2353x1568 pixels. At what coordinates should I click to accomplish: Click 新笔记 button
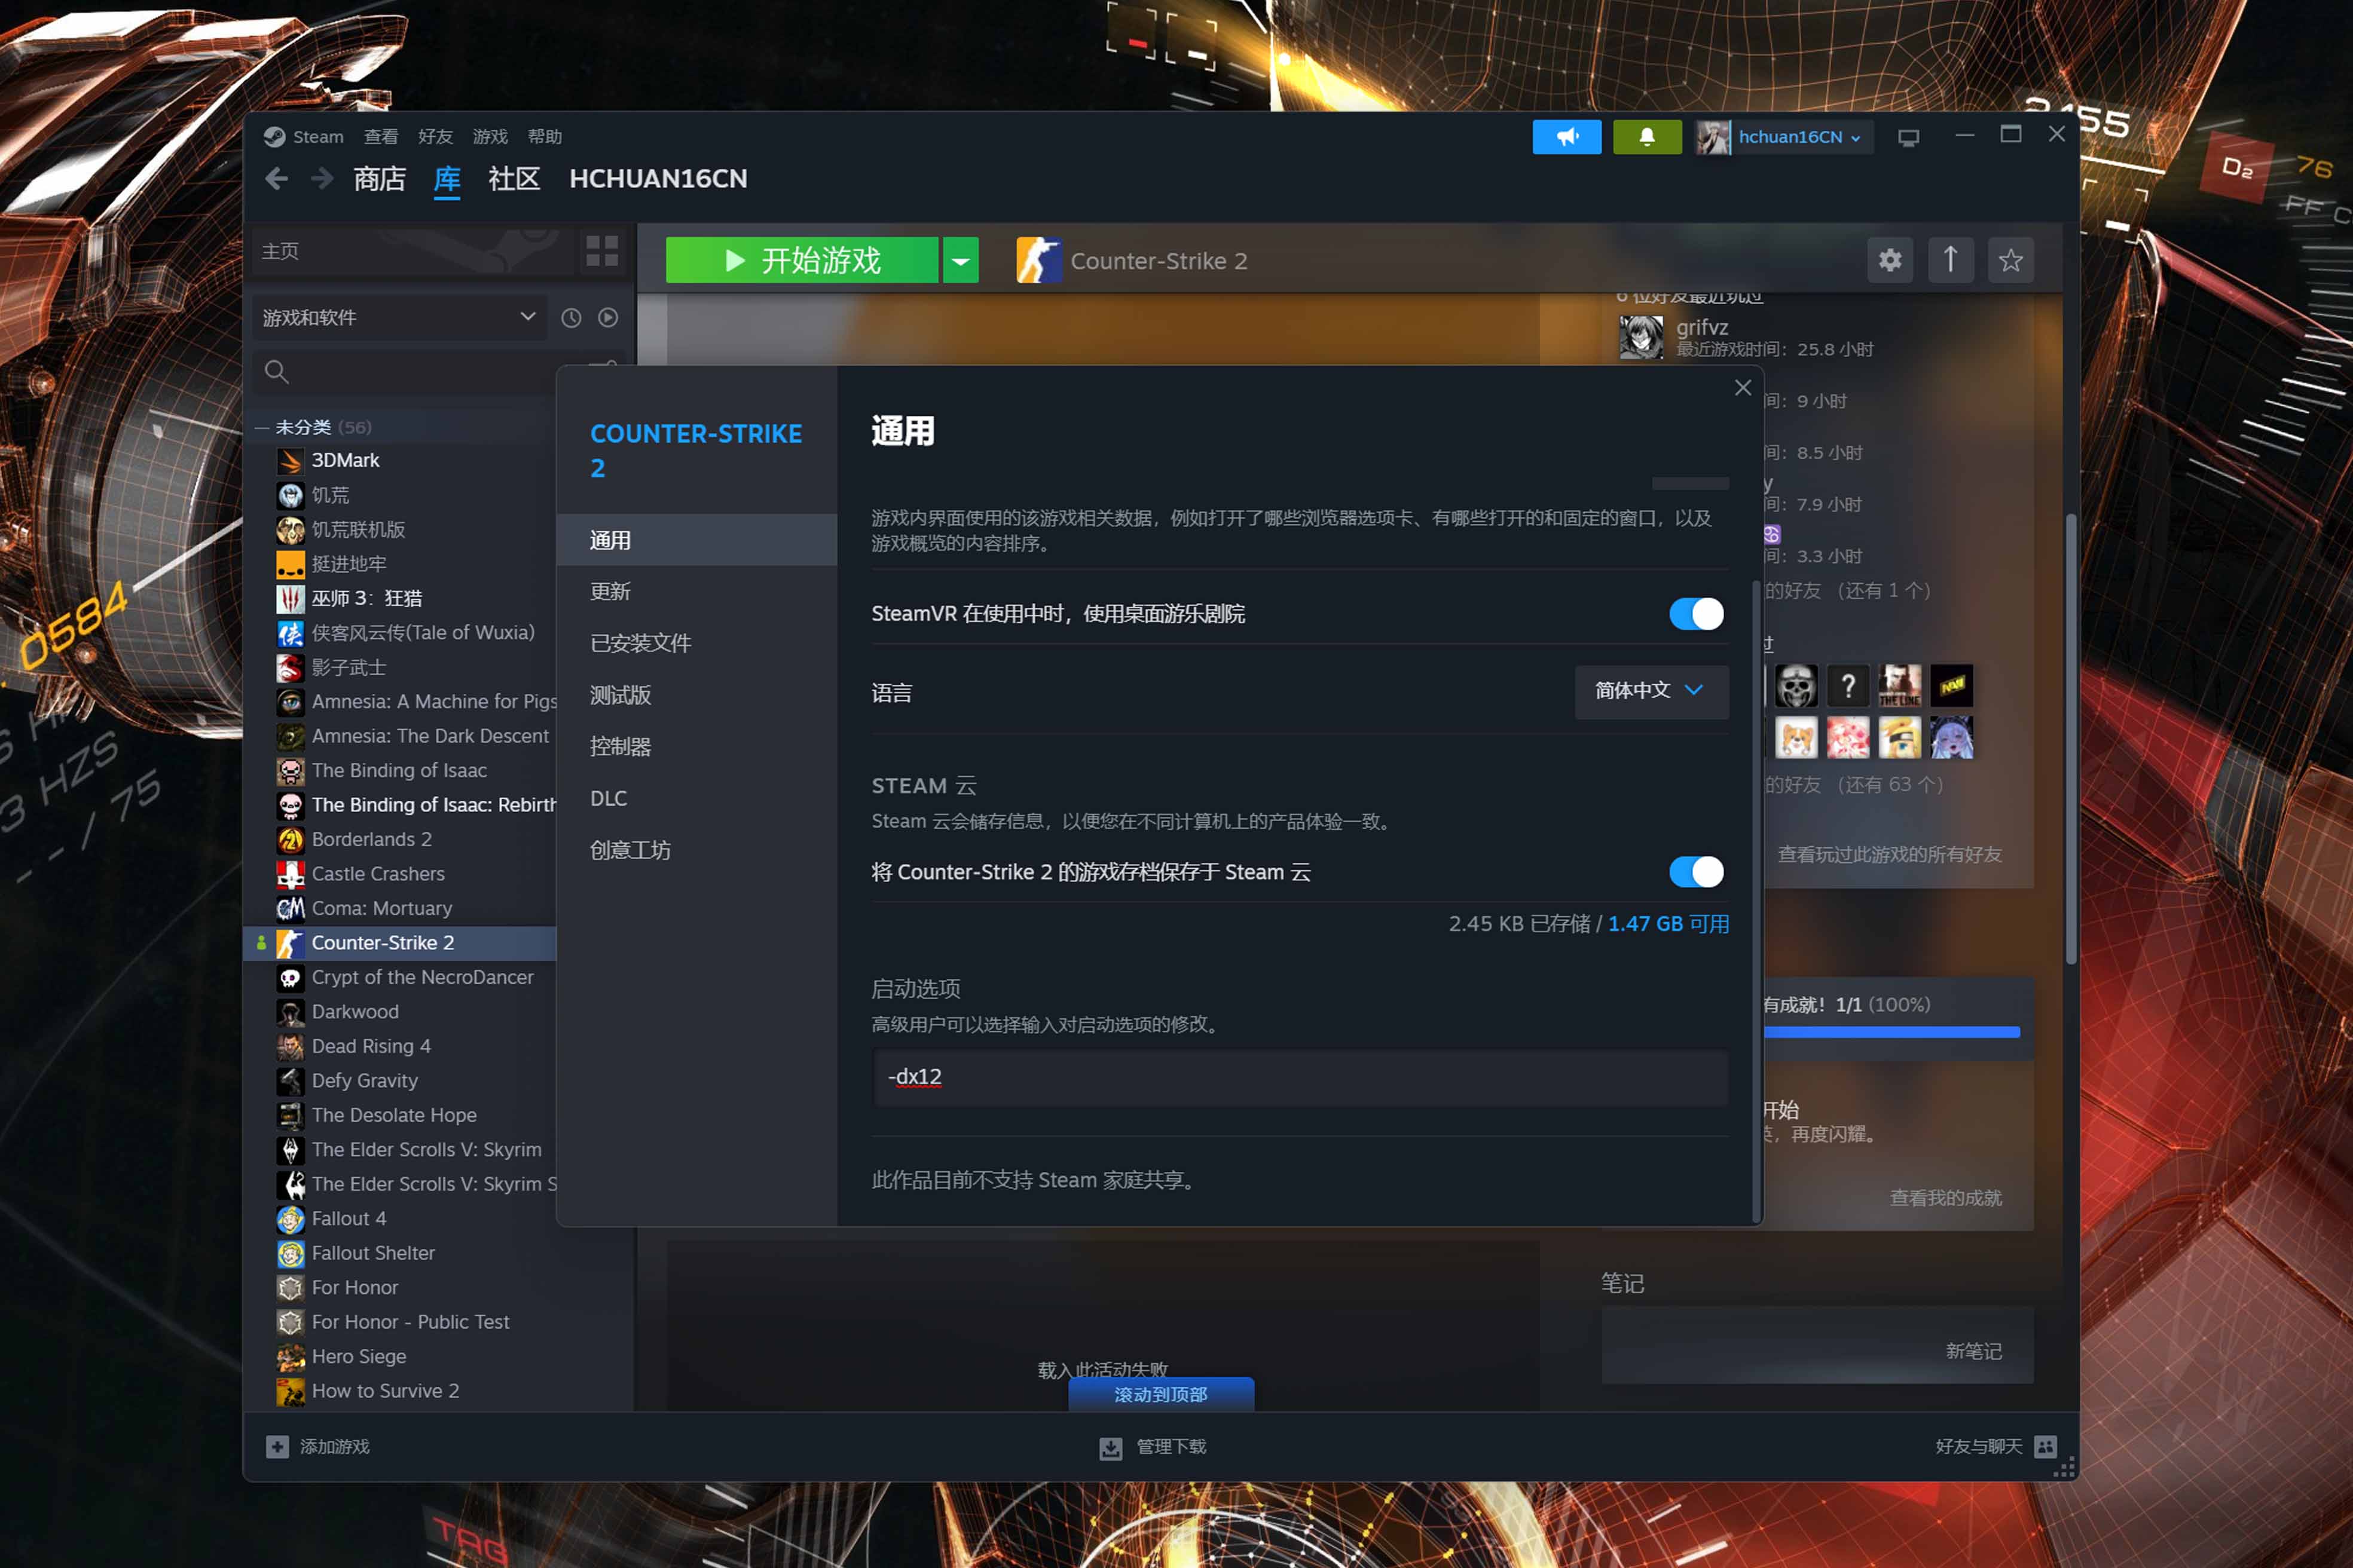(1973, 1351)
